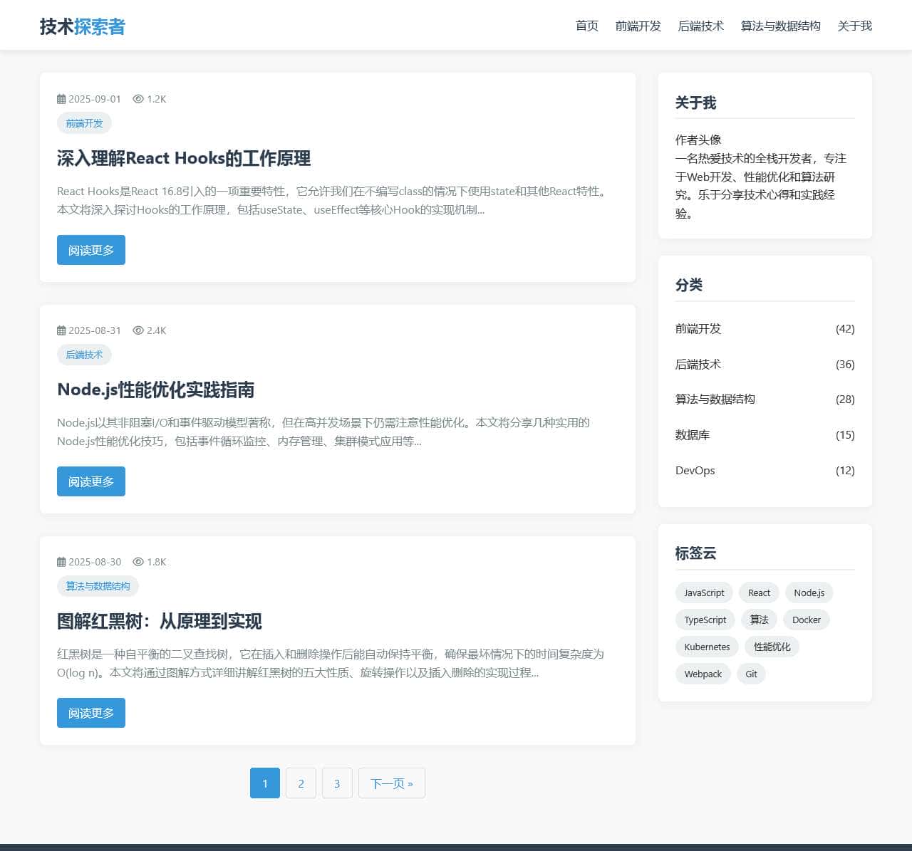Viewport: 912px width, 851px height.
Task: Select the 数据库 category in the sidebar
Action: (x=693, y=435)
